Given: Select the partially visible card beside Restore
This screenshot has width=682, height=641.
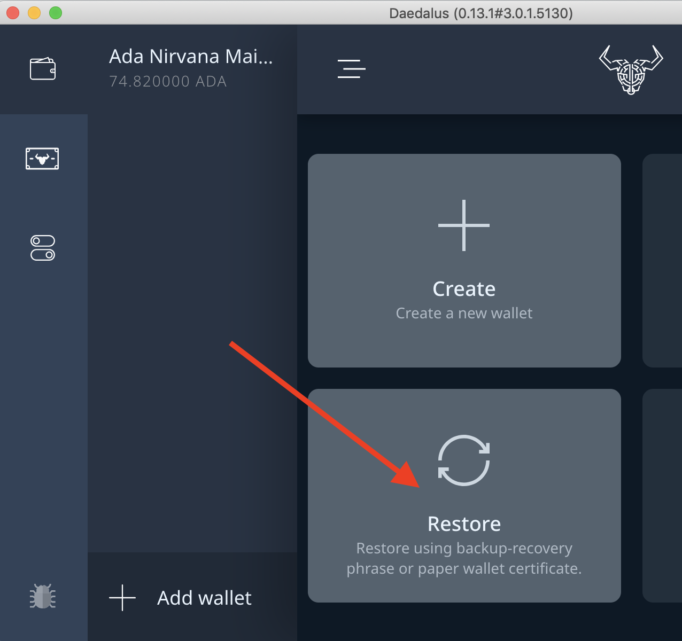Looking at the screenshot, I should 662,496.
